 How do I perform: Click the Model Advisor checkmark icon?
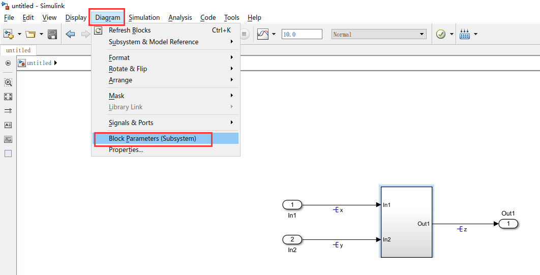tap(441, 34)
